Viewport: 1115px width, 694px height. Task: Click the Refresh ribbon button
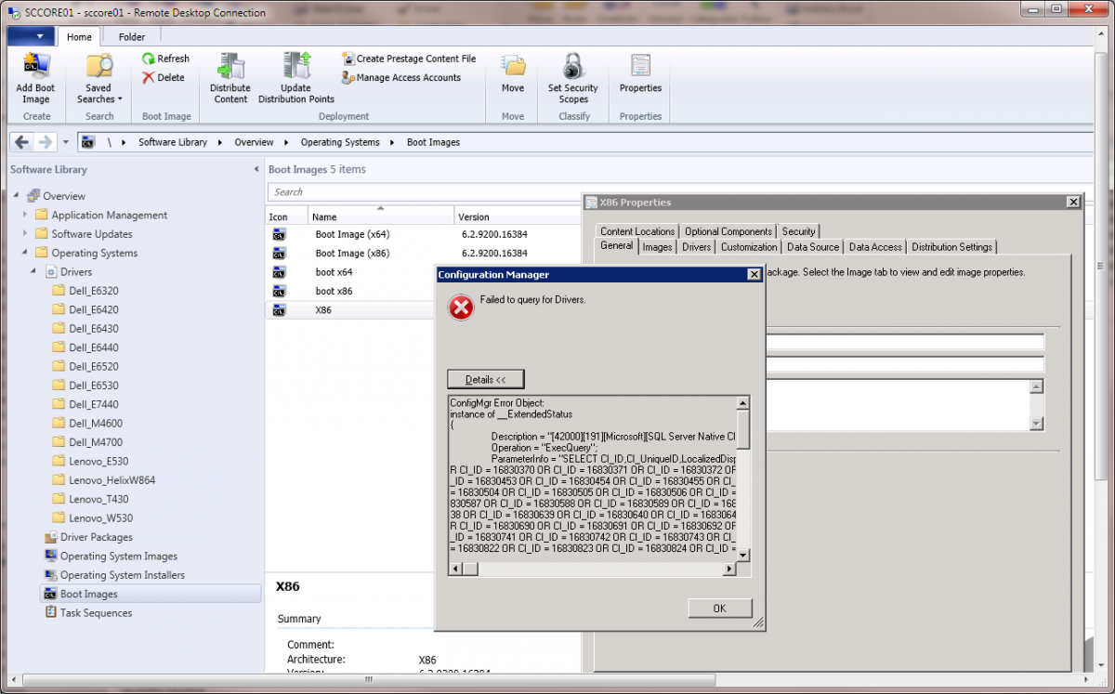point(165,59)
